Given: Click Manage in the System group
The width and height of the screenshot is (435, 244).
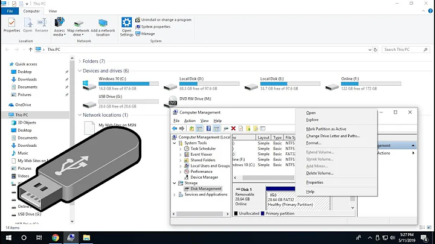Looking at the screenshot, I should coord(145,34).
